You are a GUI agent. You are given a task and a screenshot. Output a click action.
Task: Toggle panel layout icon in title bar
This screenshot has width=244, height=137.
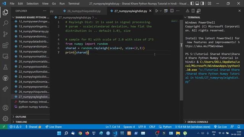pyautogui.click(x=197, y=3)
